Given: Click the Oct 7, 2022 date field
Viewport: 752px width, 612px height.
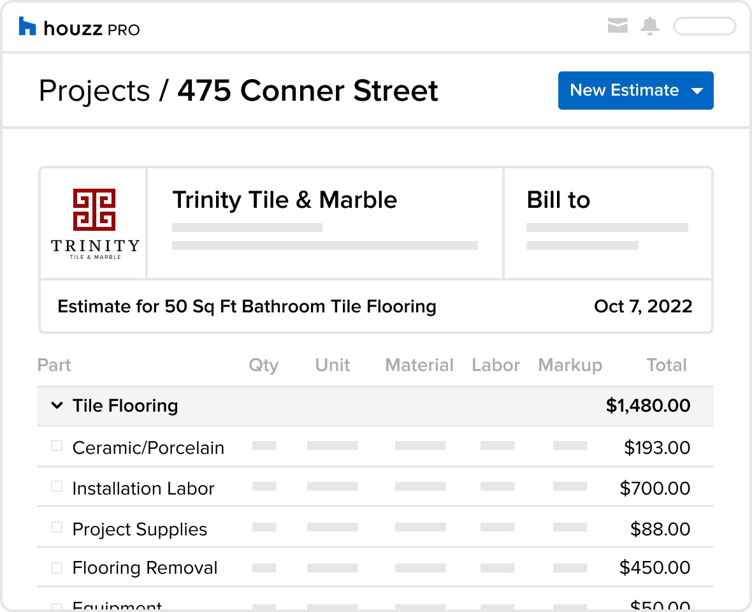Looking at the screenshot, I should click(x=643, y=307).
